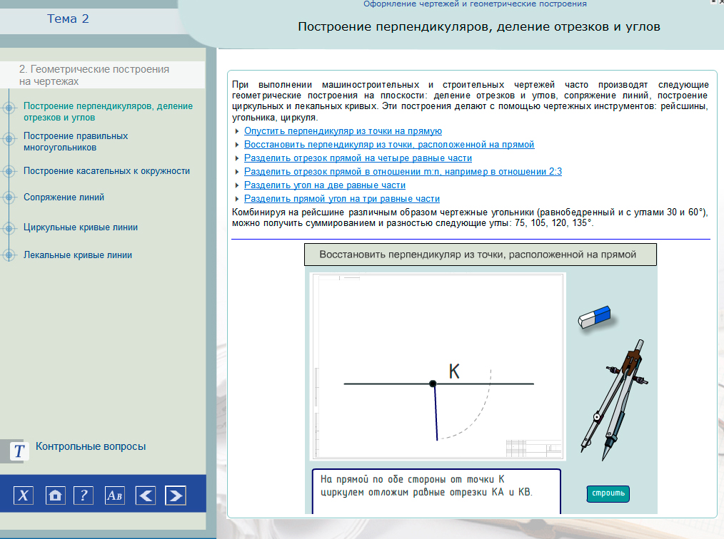Click arrow before Разделить угол на две части
The image size is (724, 539).
[237, 185]
